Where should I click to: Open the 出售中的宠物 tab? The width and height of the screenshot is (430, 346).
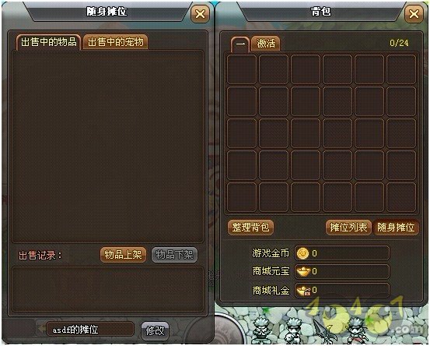(115, 42)
